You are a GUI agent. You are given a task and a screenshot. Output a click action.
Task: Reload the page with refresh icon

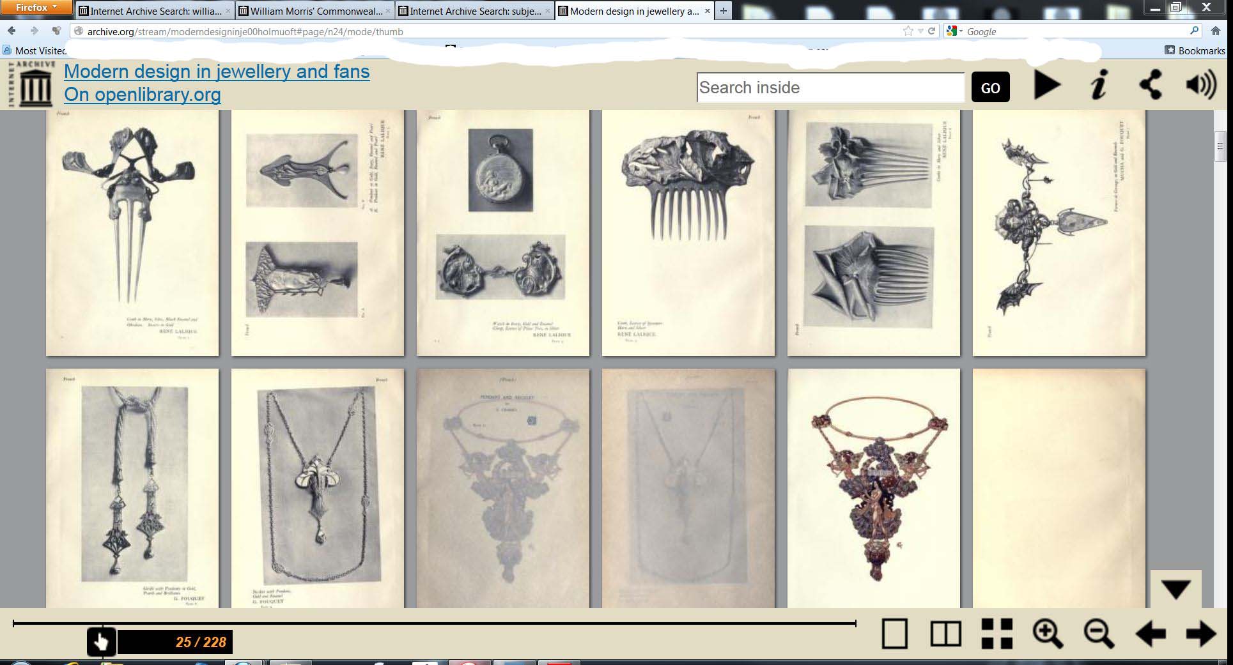point(932,31)
